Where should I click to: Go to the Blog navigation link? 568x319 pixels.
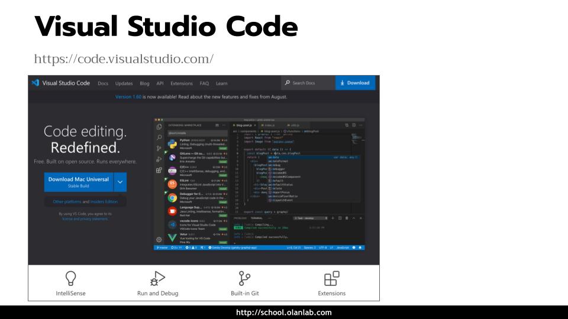click(x=144, y=83)
